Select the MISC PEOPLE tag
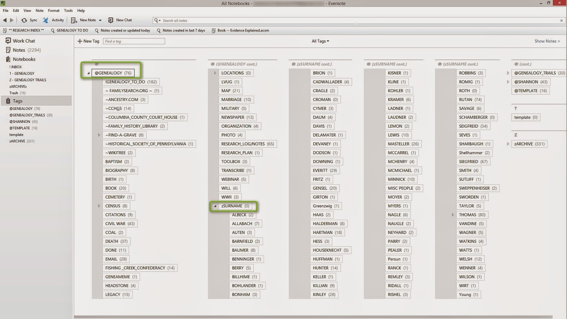Image resolution: width=567 pixels, height=319 pixels. coord(404,188)
